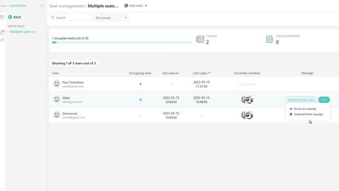339x191 pixels.
Task: Open the clock icon in the left rail
Action: tap(2, 18)
